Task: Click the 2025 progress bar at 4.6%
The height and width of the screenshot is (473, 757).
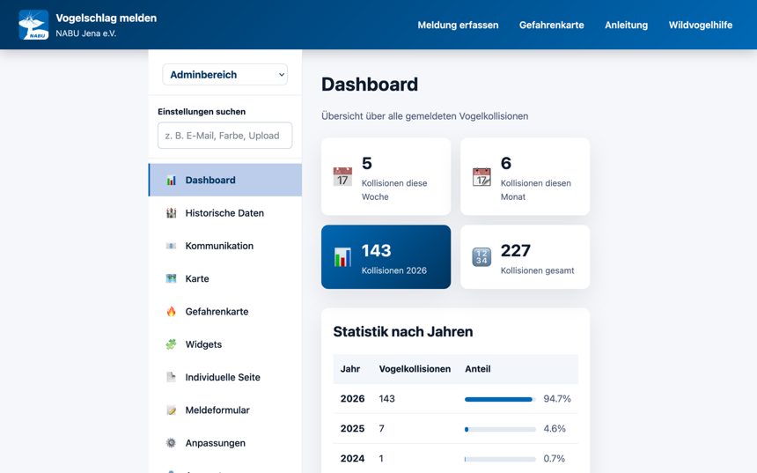Action: point(500,430)
